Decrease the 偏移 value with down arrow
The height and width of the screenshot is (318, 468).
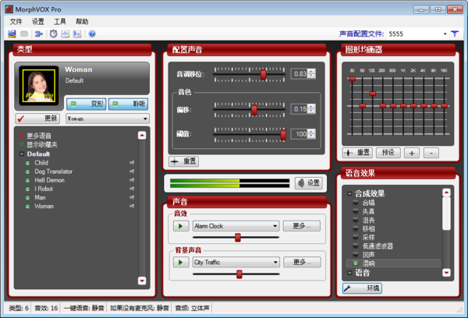(x=311, y=111)
